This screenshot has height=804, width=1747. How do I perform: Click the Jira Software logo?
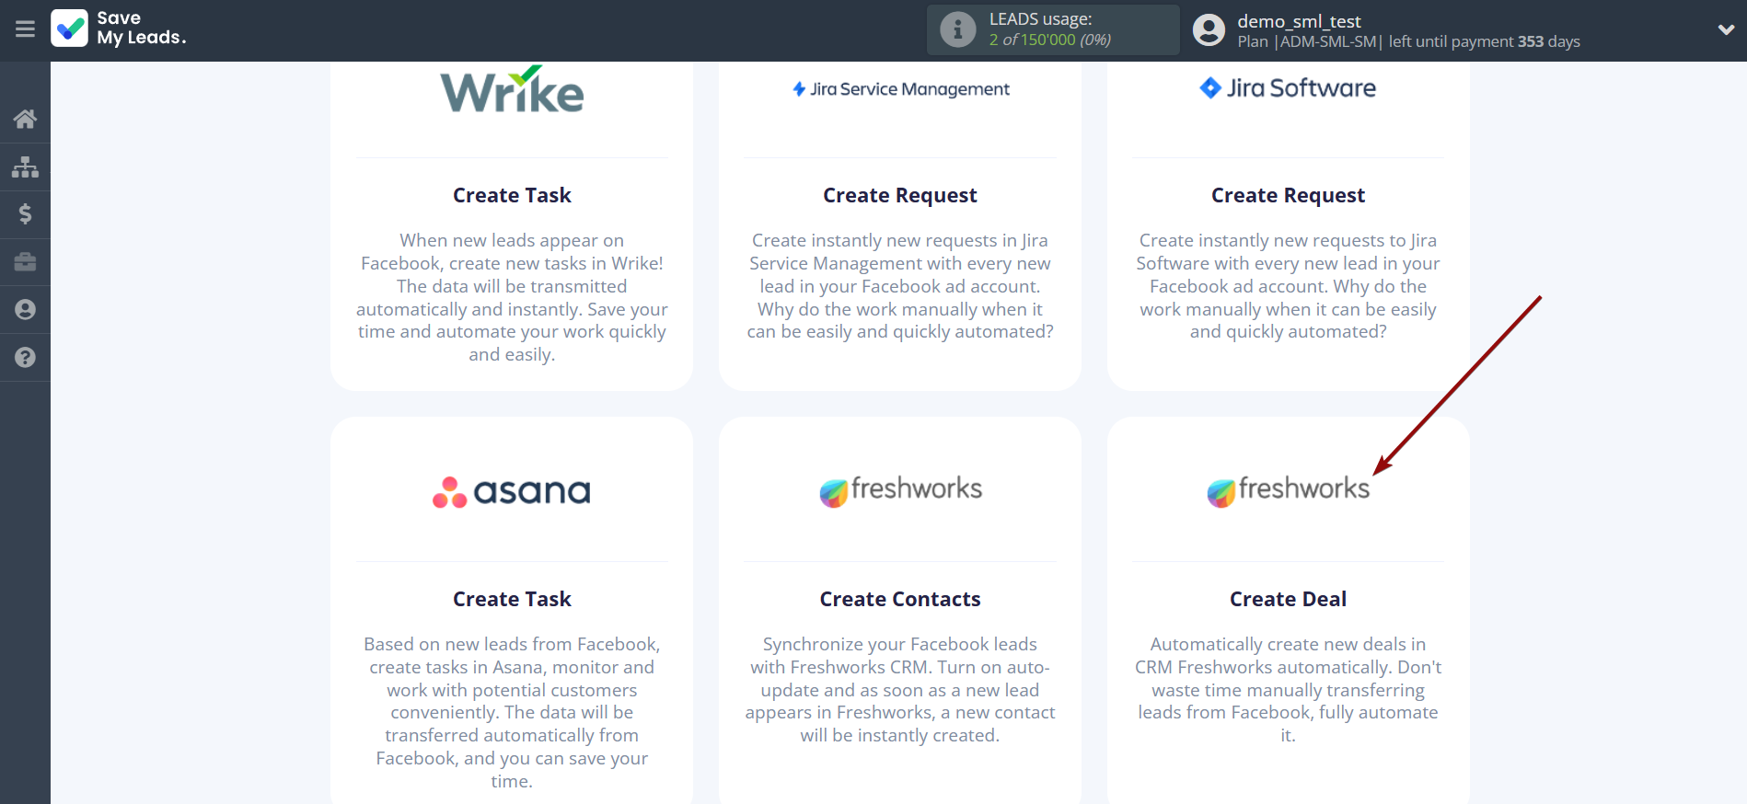(x=1288, y=88)
